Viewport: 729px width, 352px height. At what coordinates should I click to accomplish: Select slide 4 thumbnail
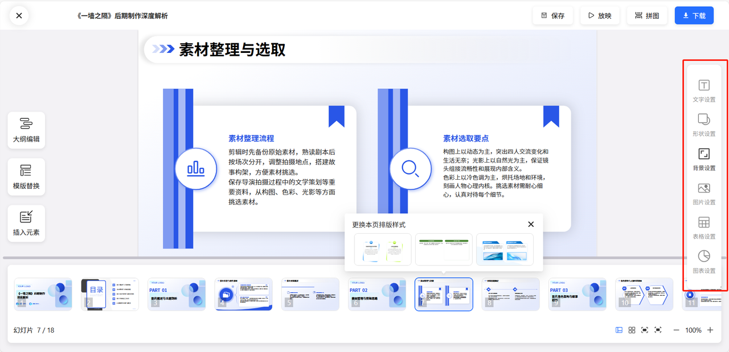[244, 294]
